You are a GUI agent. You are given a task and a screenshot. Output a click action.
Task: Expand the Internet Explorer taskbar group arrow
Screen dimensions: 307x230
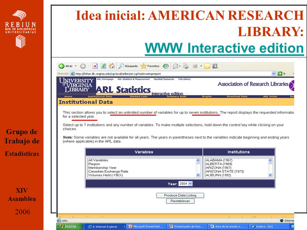coord(124,227)
